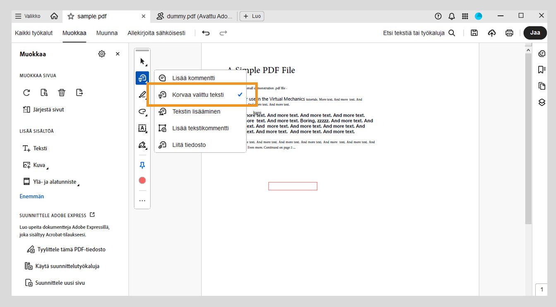Open the layers panel icon
556x307 pixels.
(542, 102)
